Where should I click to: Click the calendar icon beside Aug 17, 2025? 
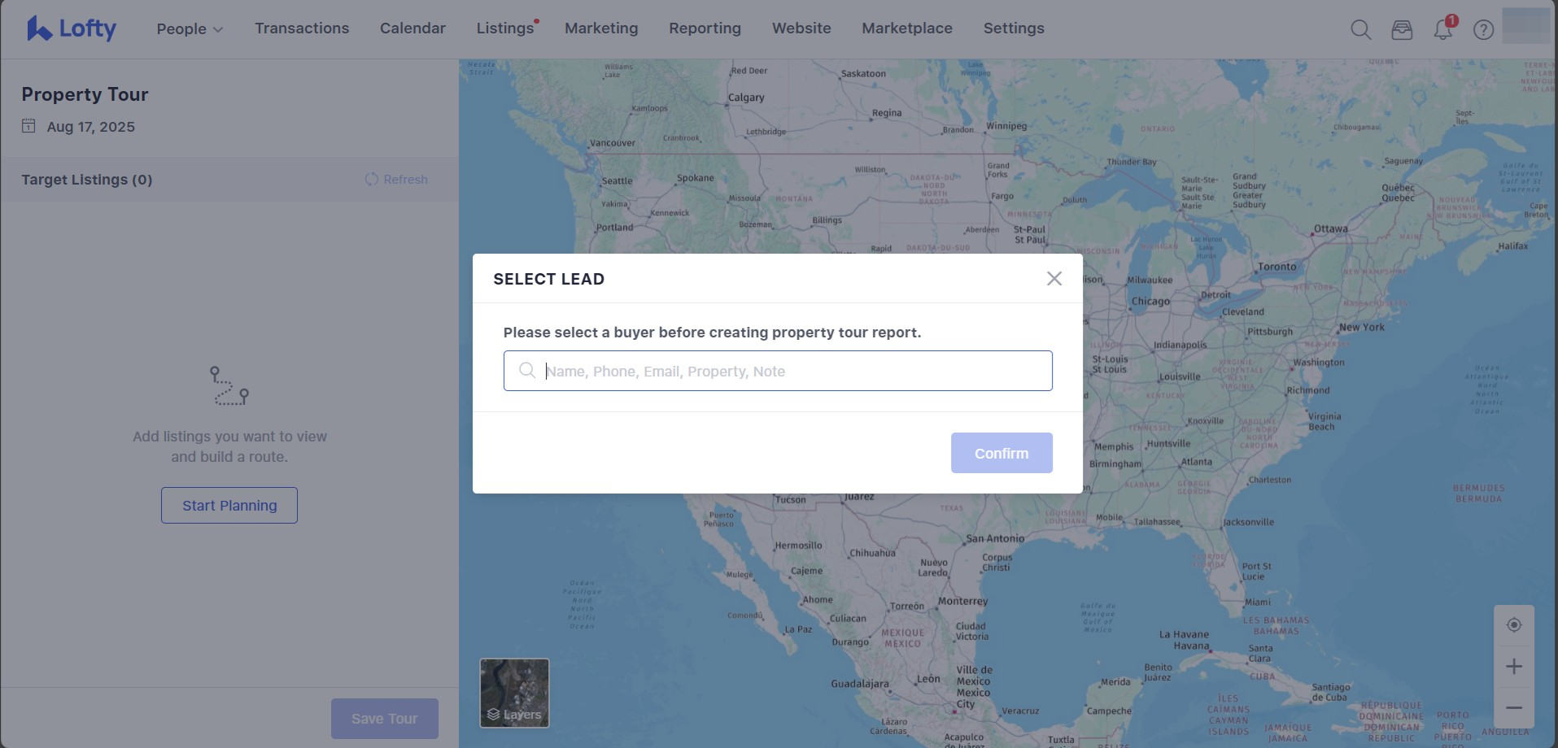28,126
